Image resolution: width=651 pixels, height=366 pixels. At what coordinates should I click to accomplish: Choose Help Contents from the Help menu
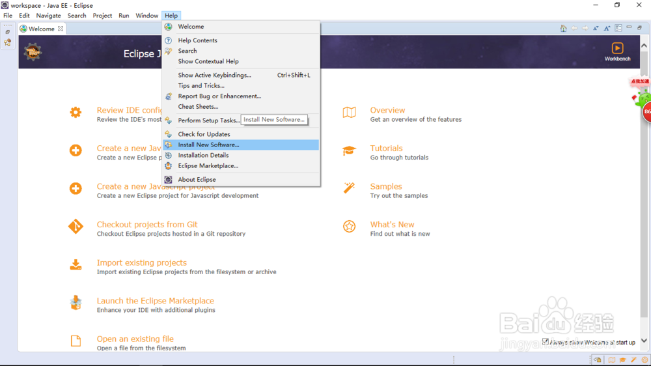tap(242, 40)
